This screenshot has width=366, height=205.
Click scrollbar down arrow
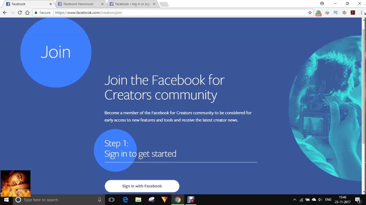[x=364, y=192]
